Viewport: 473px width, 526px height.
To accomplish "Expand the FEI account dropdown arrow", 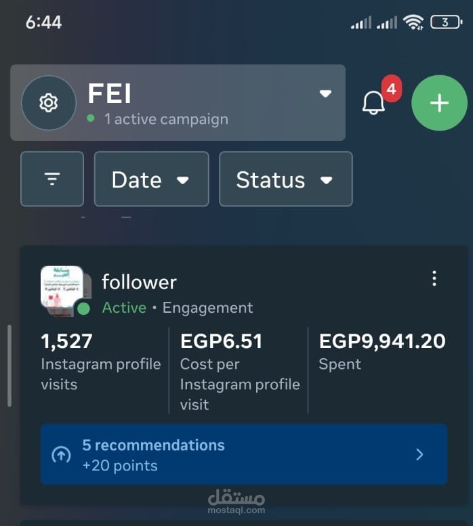I will 325,93.
